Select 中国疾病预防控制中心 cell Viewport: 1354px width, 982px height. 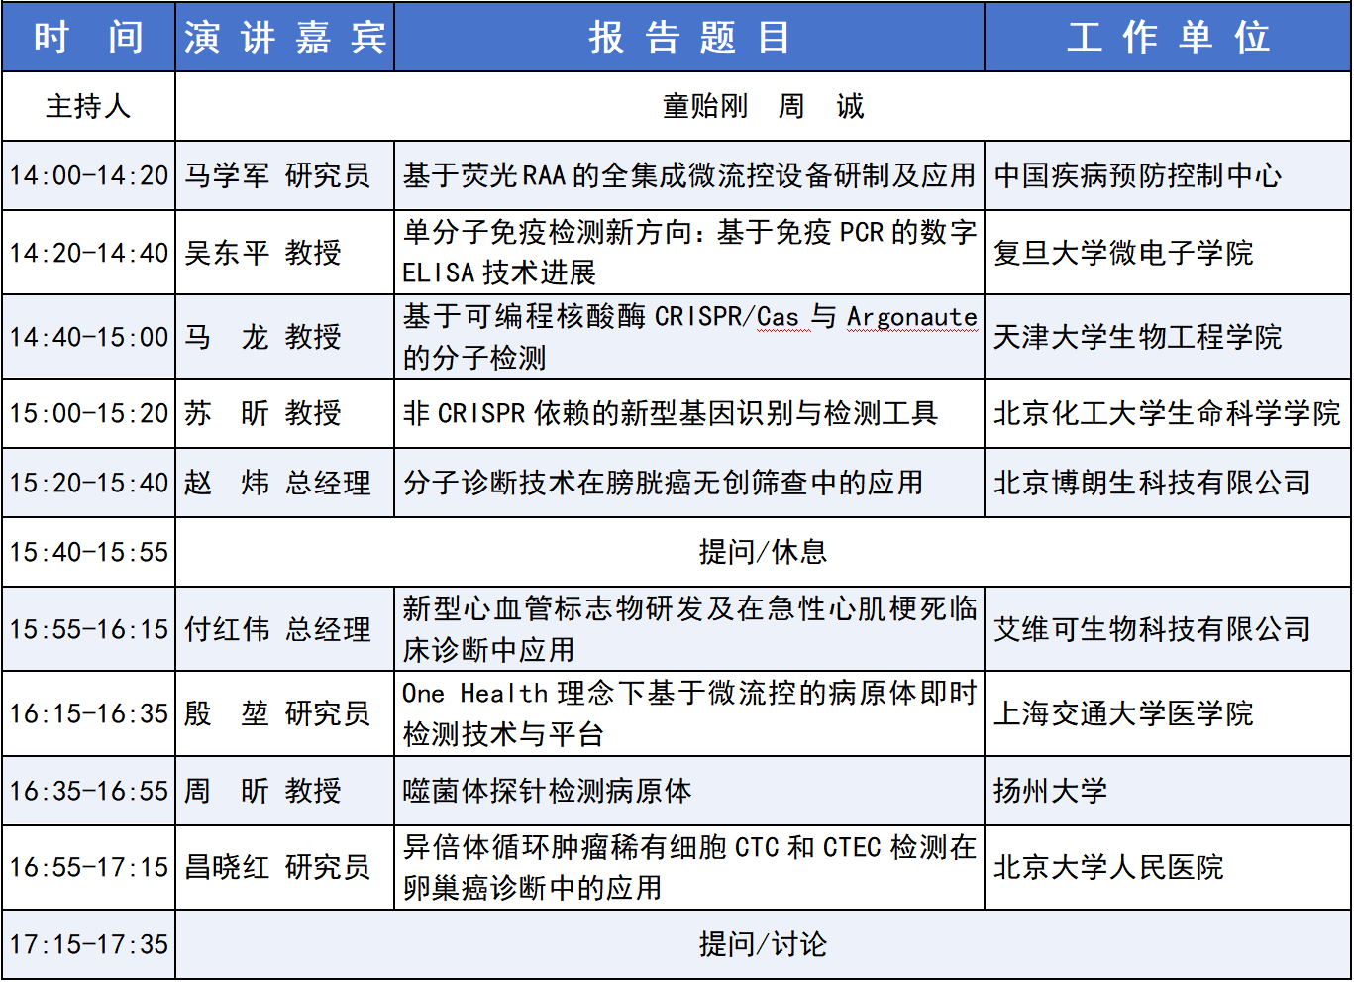pyautogui.click(x=1168, y=175)
